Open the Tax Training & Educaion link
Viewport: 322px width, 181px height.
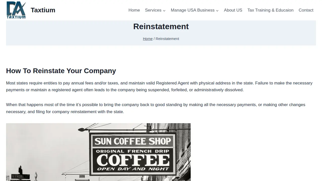point(270,10)
